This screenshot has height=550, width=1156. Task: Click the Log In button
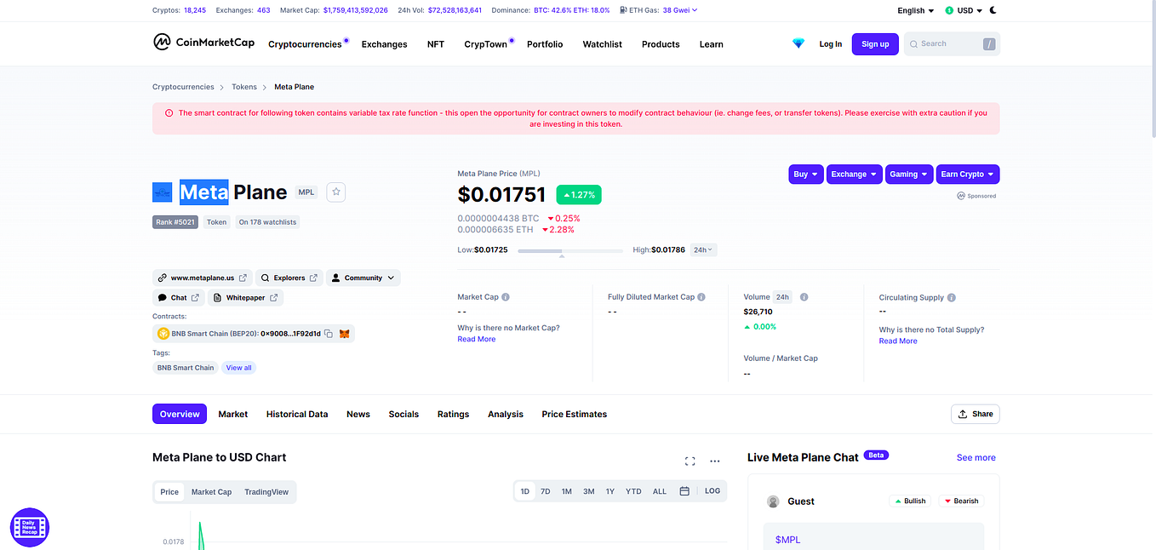[831, 44]
